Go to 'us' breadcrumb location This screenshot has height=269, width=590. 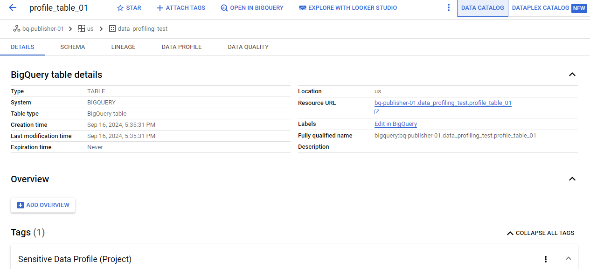(90, 28)
